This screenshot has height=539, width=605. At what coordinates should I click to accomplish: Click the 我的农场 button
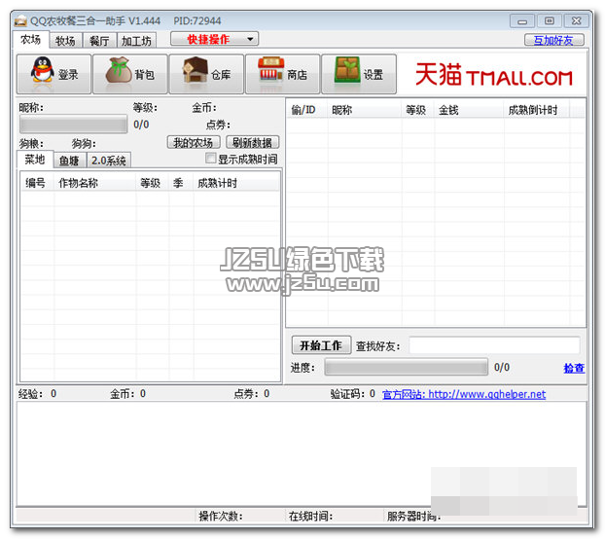pos(194,142)
